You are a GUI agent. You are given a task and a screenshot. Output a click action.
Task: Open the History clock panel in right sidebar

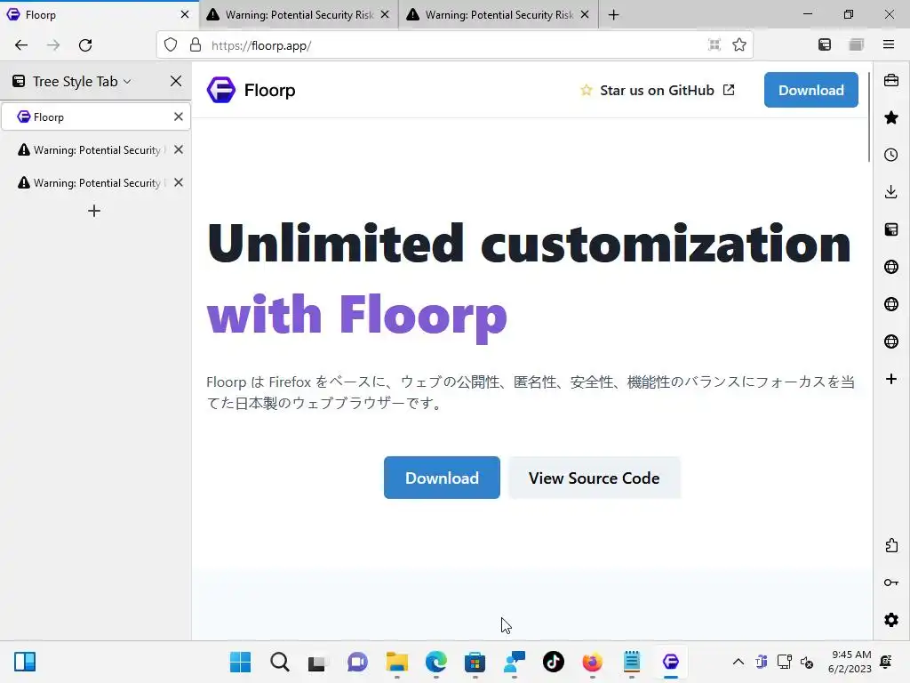(891, 155)
